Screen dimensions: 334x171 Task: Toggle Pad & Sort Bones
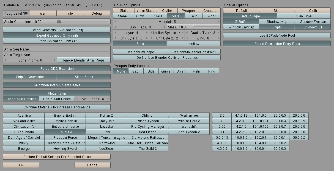point(57,99)
